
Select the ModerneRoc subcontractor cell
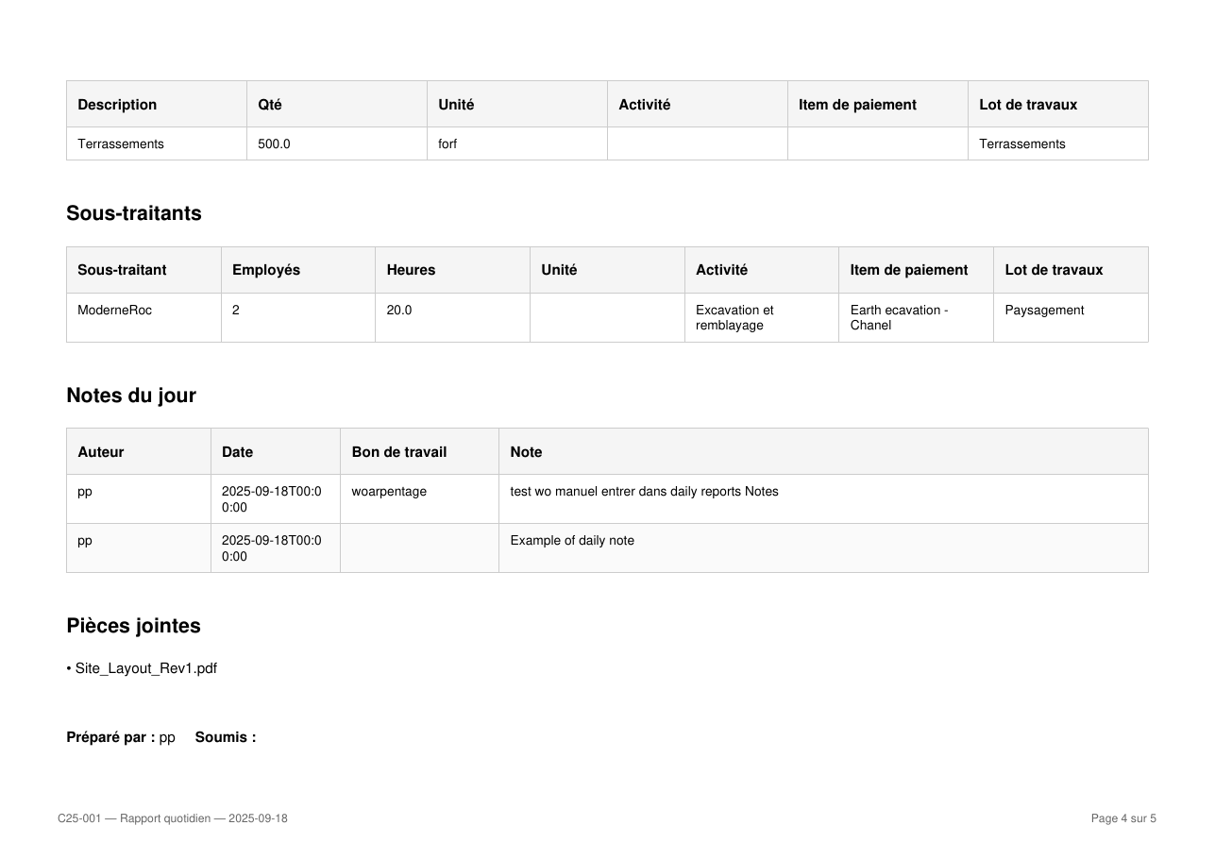click(x=143, y=317)
